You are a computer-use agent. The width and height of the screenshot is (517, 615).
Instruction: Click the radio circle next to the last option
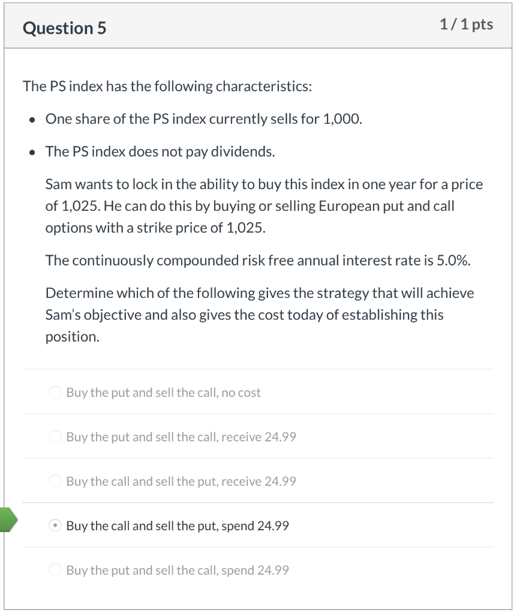(55, 570)
